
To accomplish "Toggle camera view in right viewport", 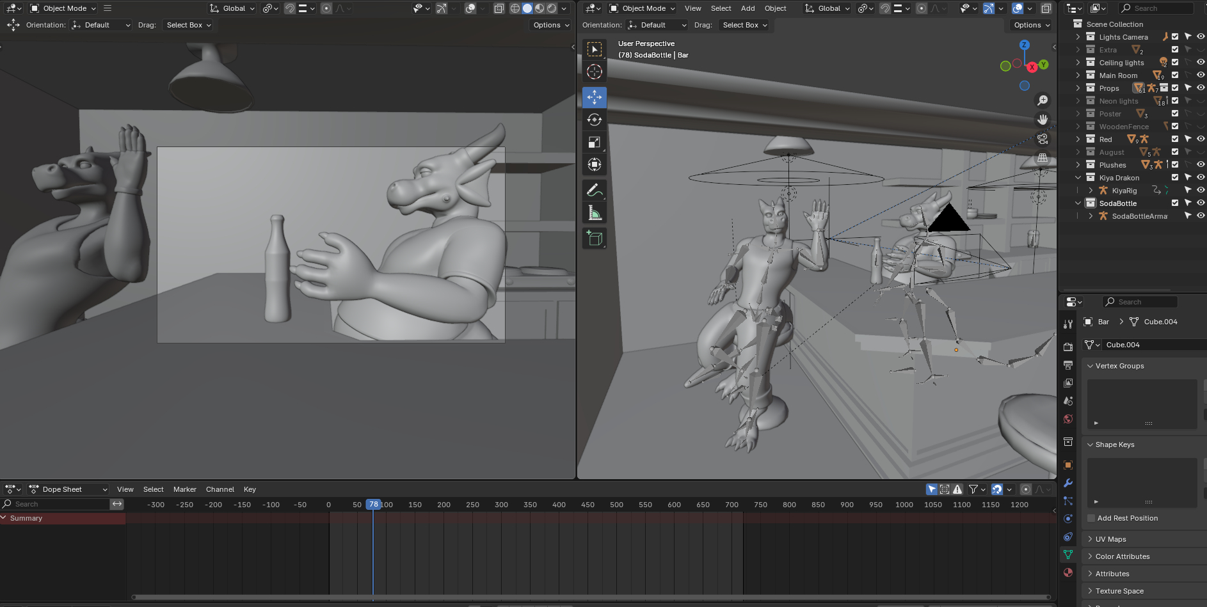I will tap(1043, 139).
